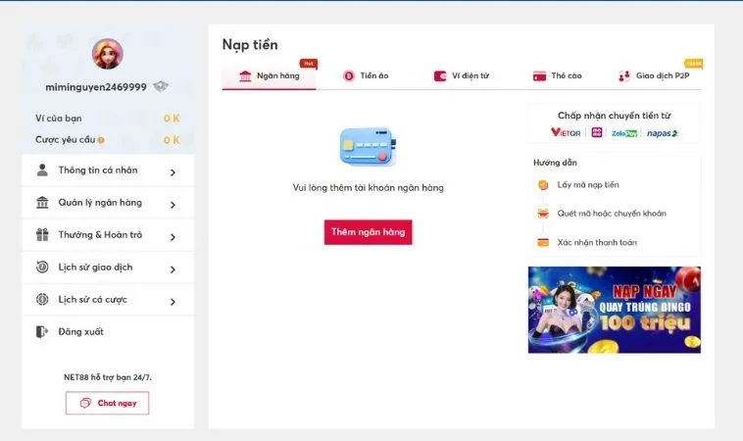Click the Lịch sử cá cược globe icon
743x441 pixels.
42,300
